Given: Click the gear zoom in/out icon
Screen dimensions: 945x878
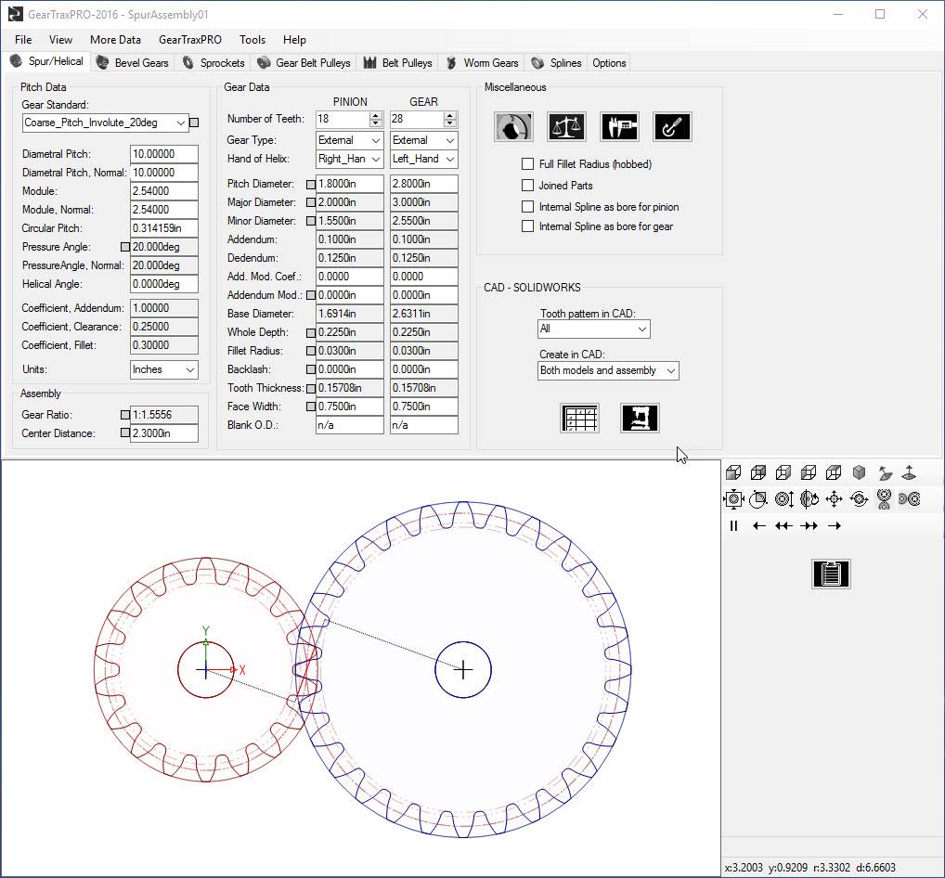Looking at the screenshot, I should click(x=784, y=499).
